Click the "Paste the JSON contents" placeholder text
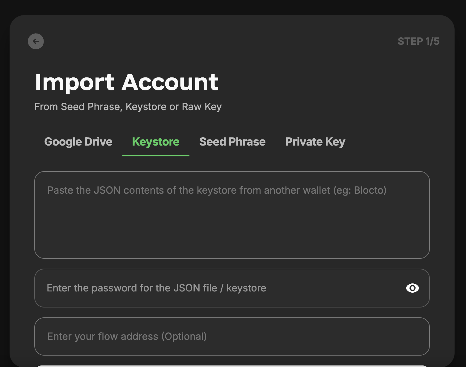This screenshot has height=367, width=466. pos(185,190)
